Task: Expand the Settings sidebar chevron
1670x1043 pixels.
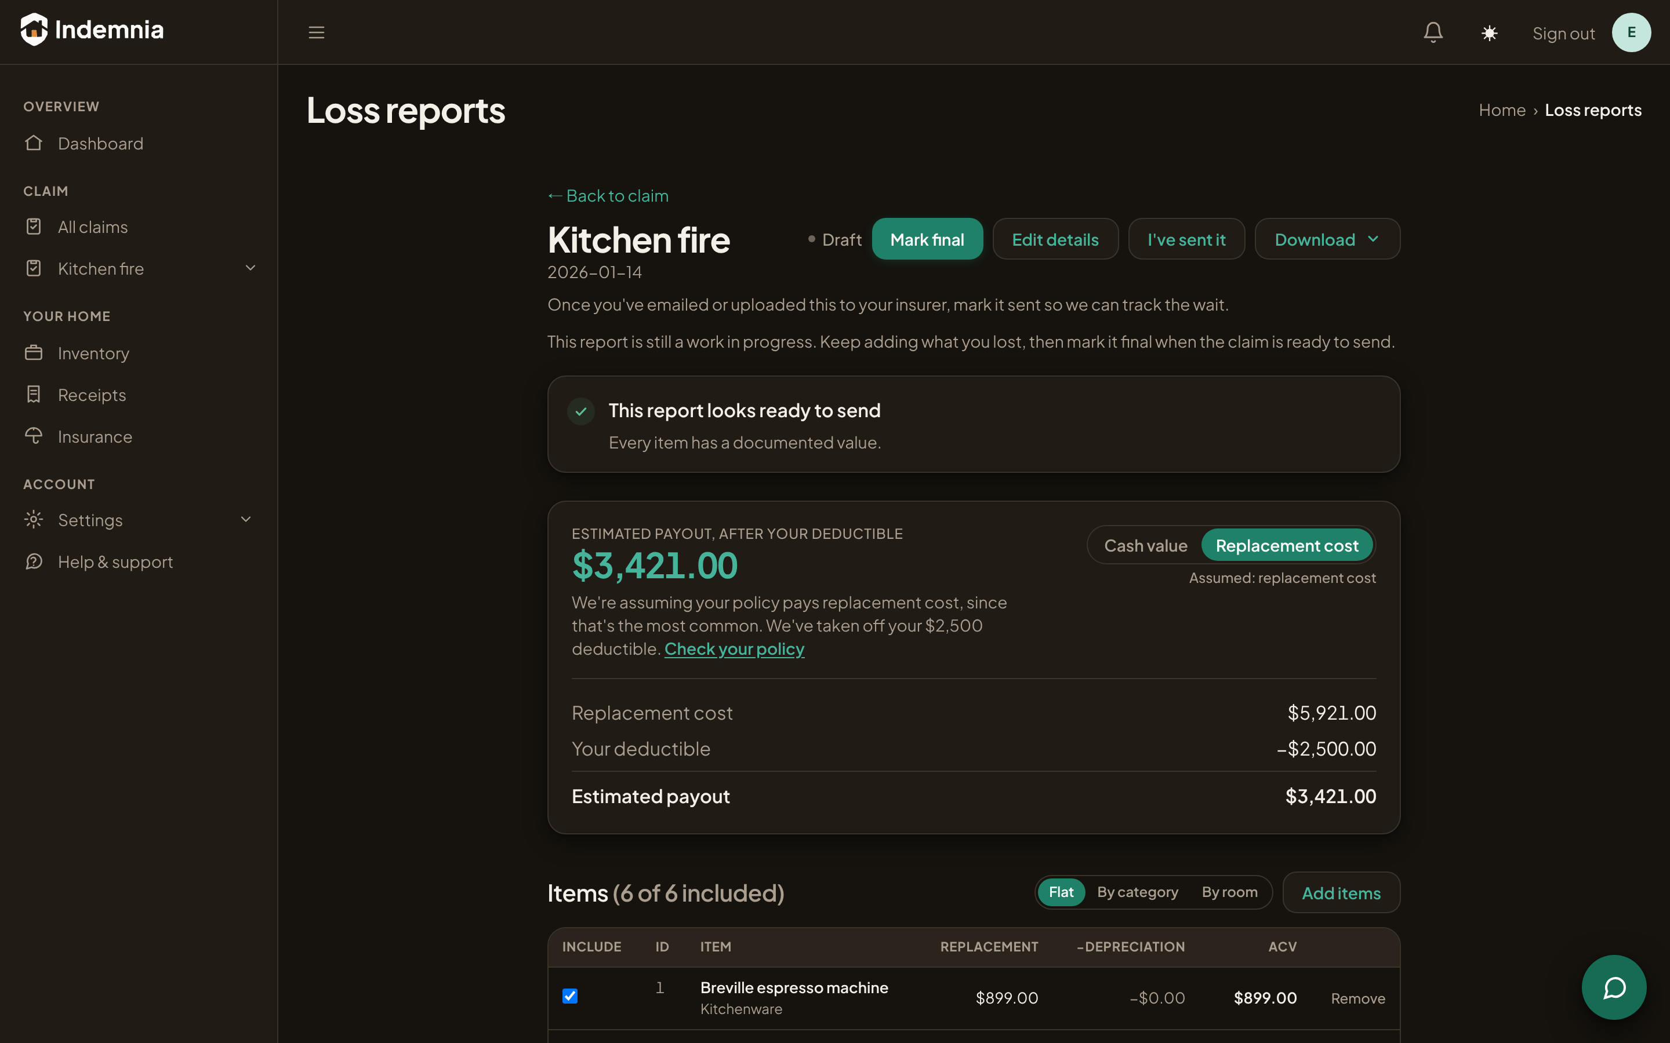Action: click(246, 519)
